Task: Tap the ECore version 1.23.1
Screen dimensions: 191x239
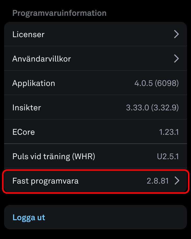Action: click(x=169, y=132)
